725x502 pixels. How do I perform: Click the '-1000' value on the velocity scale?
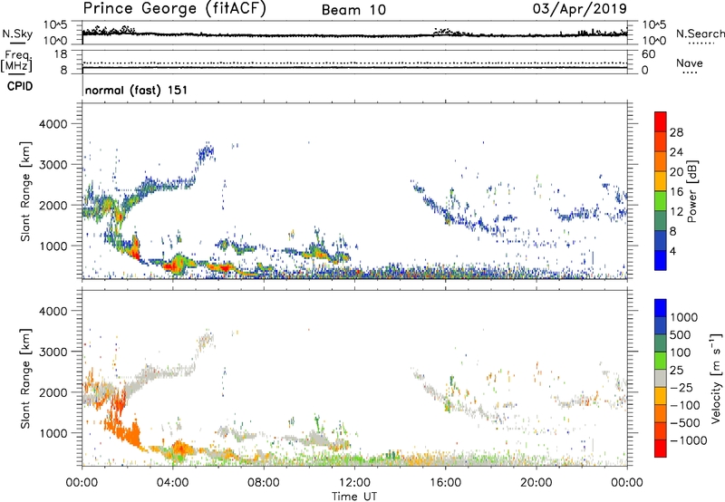(x=688, y=440)
